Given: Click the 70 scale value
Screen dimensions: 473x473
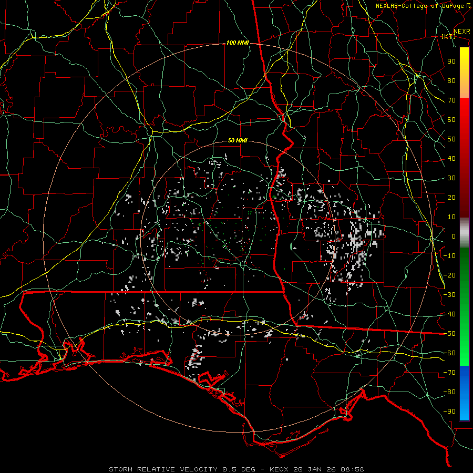Looking at the screenshot, I should (451, 100).
